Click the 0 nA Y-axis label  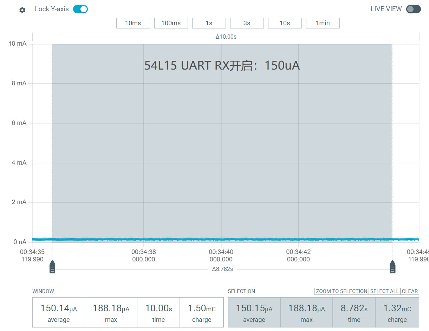(x=20, y=242)
